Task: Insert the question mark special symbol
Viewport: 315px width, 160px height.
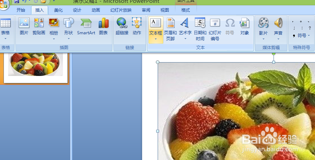Action: click(310, 28)
